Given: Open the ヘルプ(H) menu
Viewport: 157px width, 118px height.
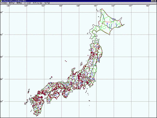Looking at the screenshot, I should [47, 3].
